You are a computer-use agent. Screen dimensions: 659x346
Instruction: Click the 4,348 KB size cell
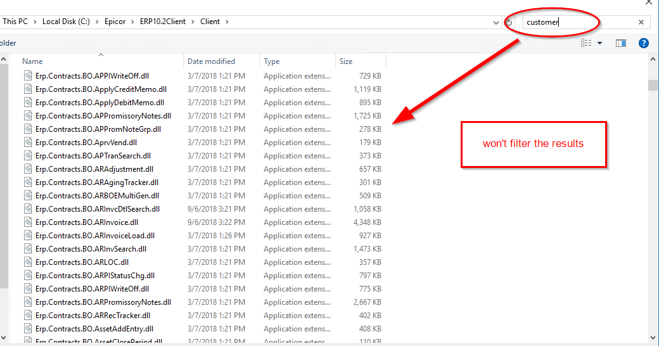click(x=367, y=222)
